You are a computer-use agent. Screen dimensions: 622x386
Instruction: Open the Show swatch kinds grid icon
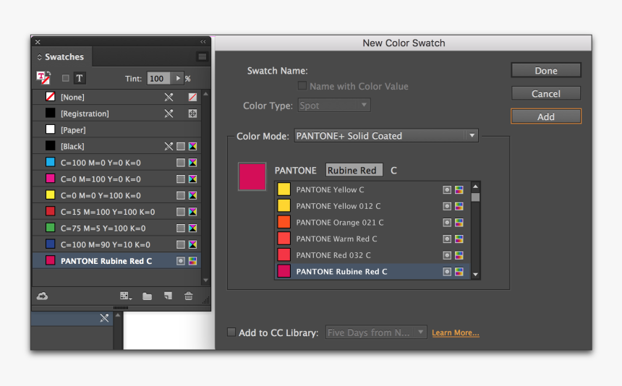[126, 296]
